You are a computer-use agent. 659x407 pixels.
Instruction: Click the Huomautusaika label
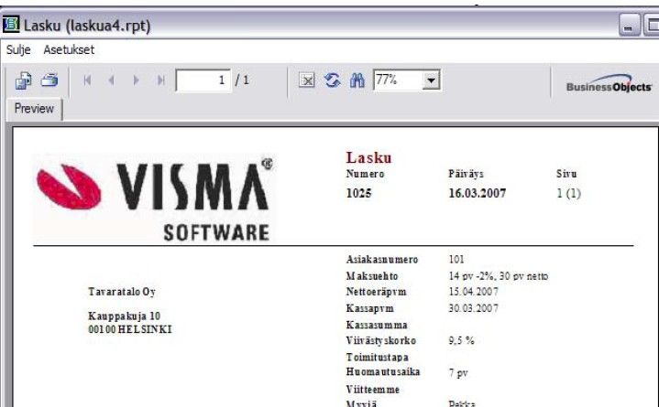coord(383,371)
